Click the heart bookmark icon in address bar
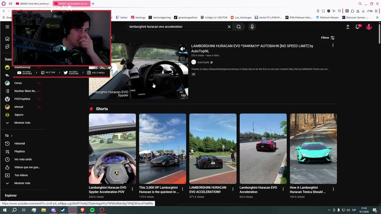The image size is (381, 214). (x=339, y=11)
